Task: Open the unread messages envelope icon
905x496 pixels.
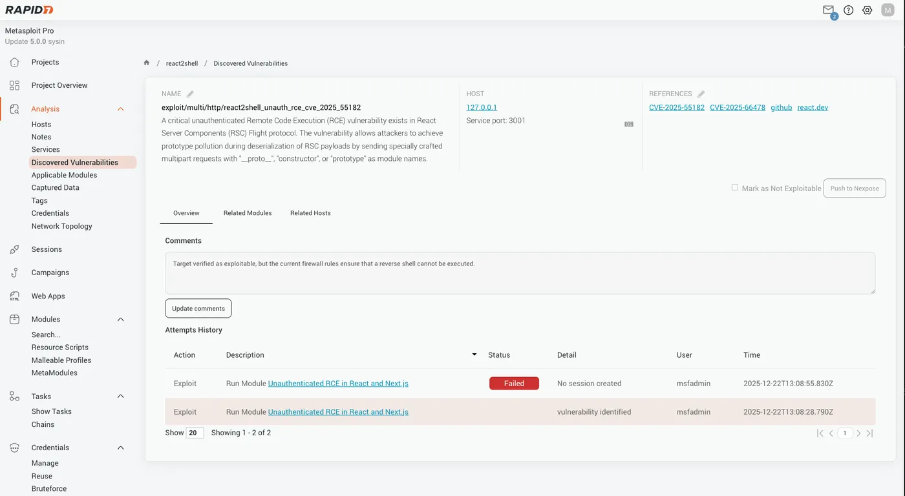Action: pyautogui.click(x=828, y=10)
